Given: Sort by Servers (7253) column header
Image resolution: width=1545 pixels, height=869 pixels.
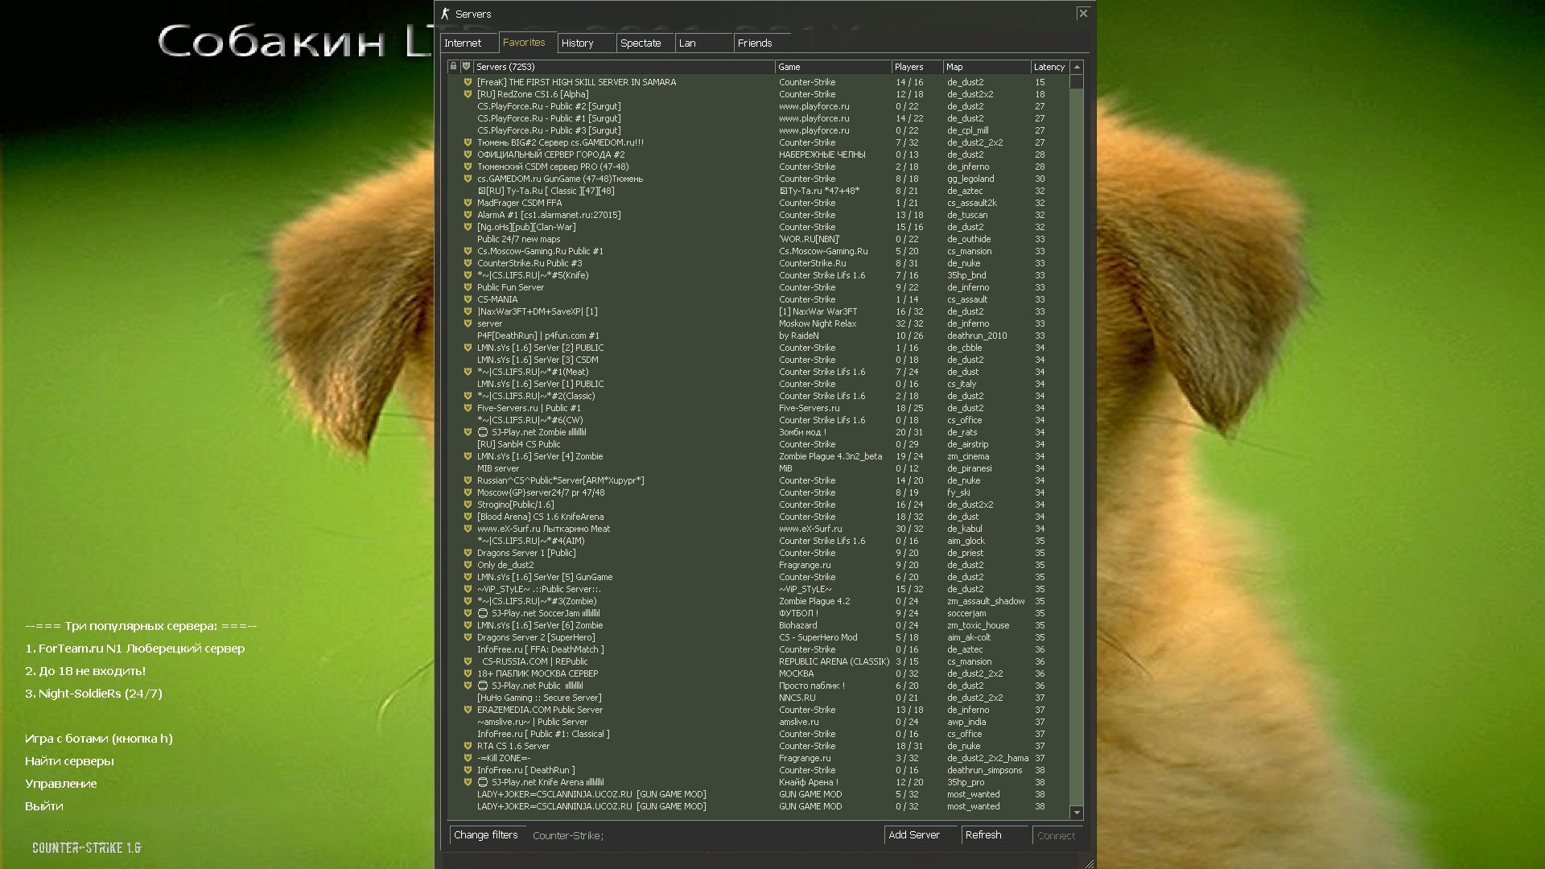Looking at the screenshot, I should (x=624, y=67).
